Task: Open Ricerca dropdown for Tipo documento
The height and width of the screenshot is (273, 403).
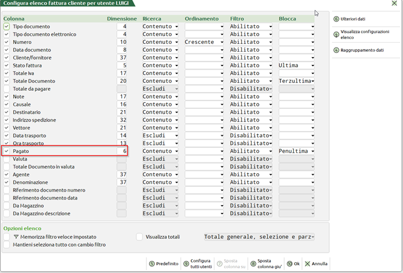Action: click(x=176, y=26)
